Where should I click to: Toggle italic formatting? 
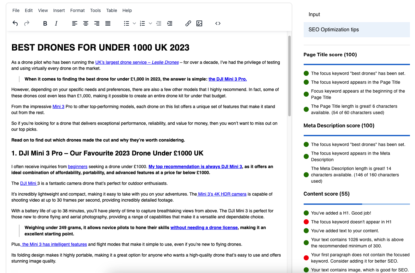coord(56,23)
